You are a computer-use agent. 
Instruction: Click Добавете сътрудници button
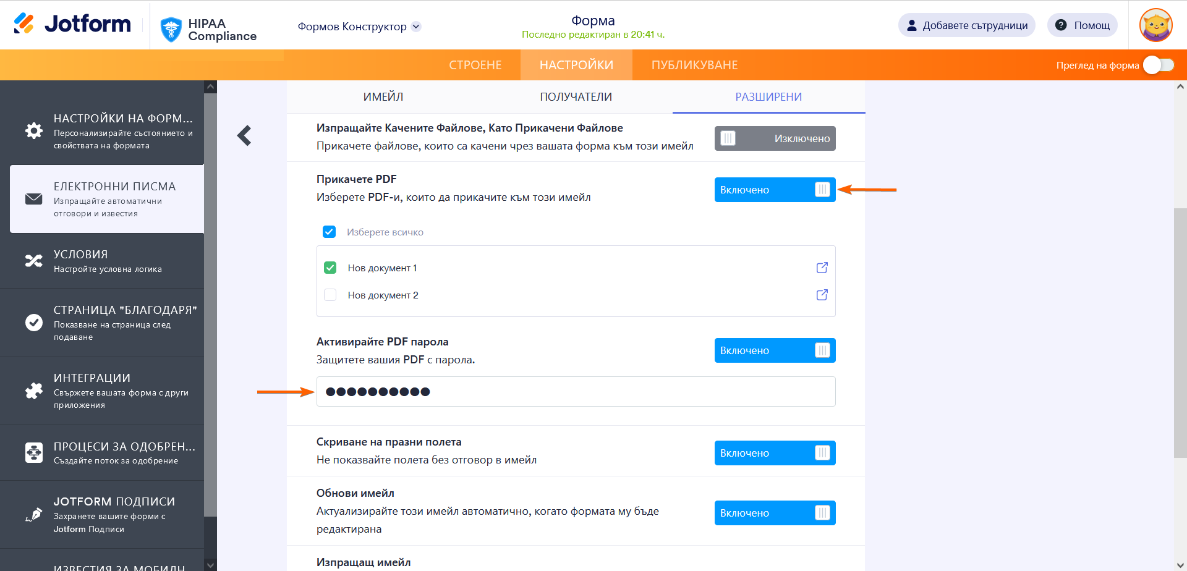click(966, 25)
